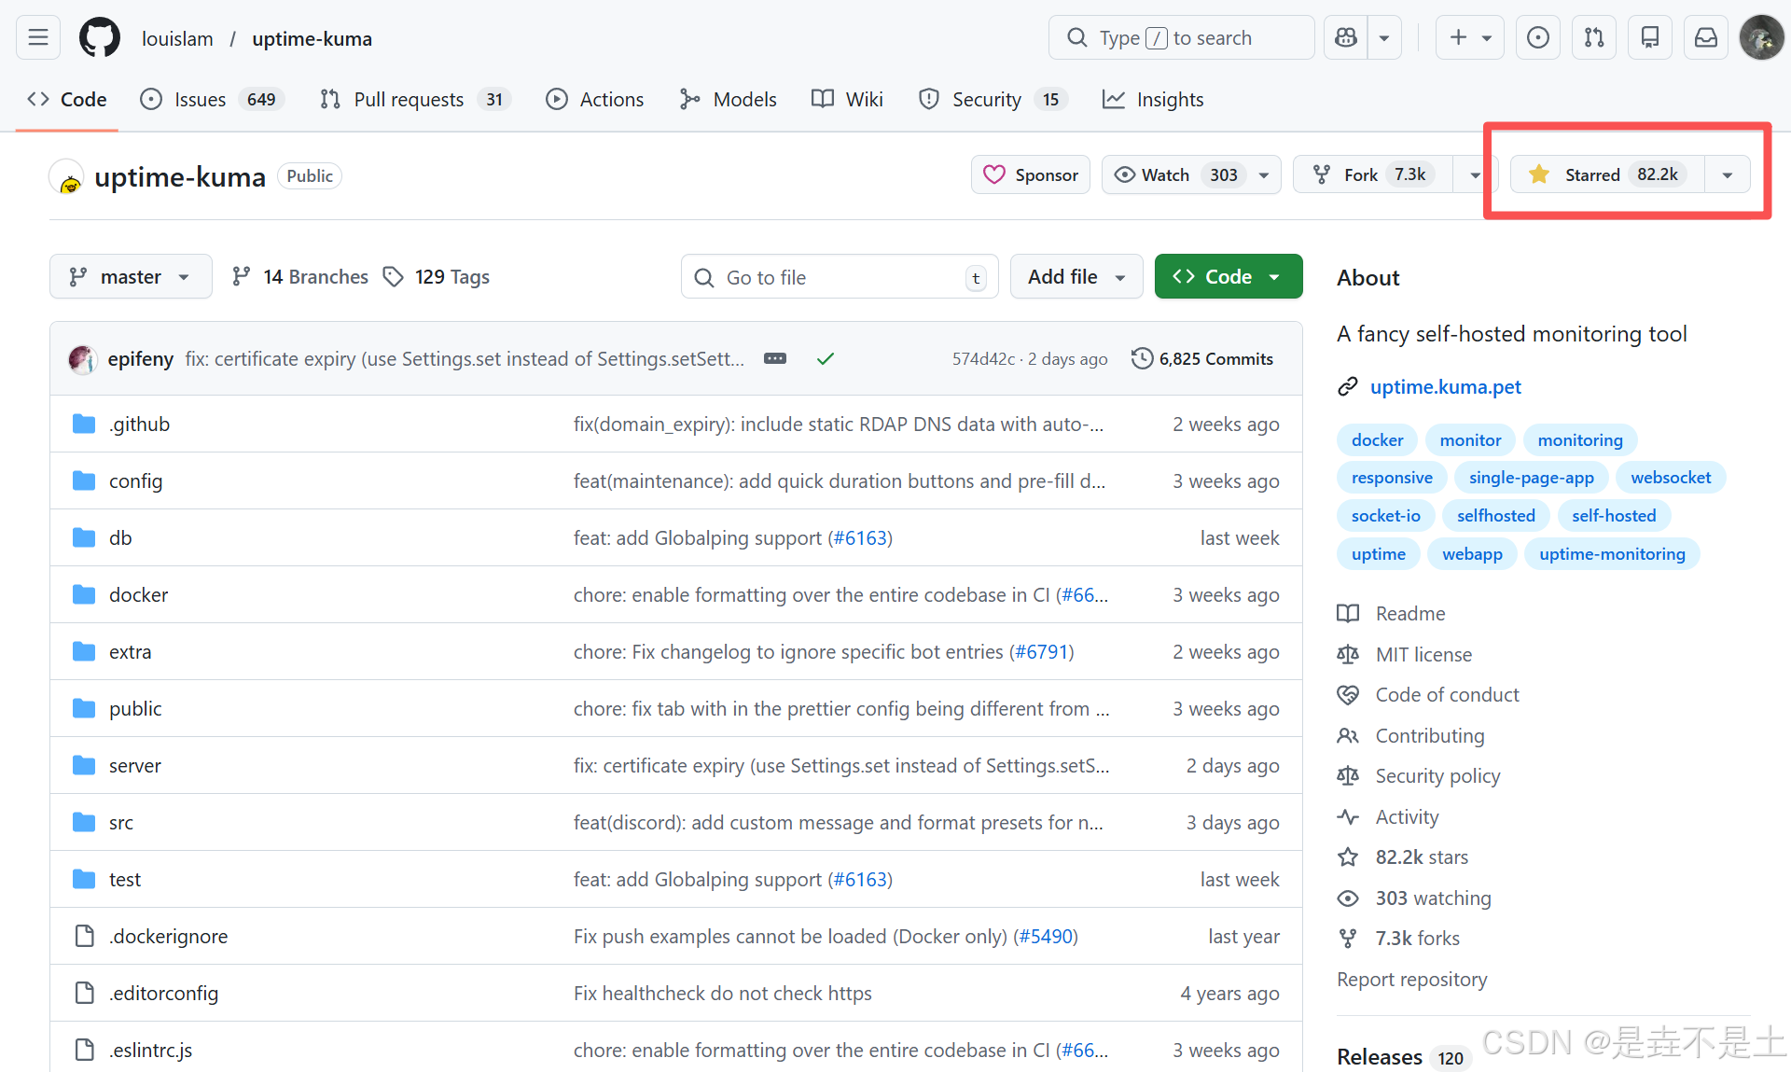This screenshot has height=1072, width=1791.
Task: Select the websocket topic tag
Action: tap(1671, 478)
